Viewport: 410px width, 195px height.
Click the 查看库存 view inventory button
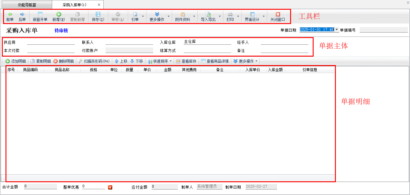186,61
